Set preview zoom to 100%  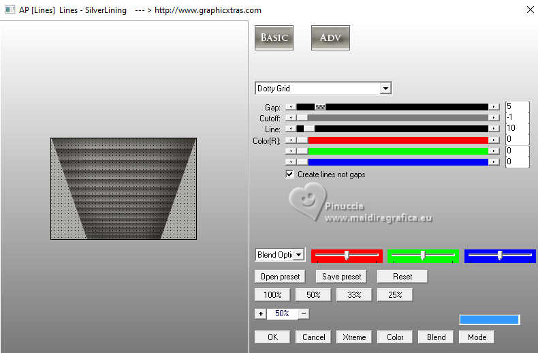(272, 295)
